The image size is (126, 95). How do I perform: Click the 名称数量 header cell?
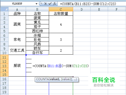click(61, 14)
